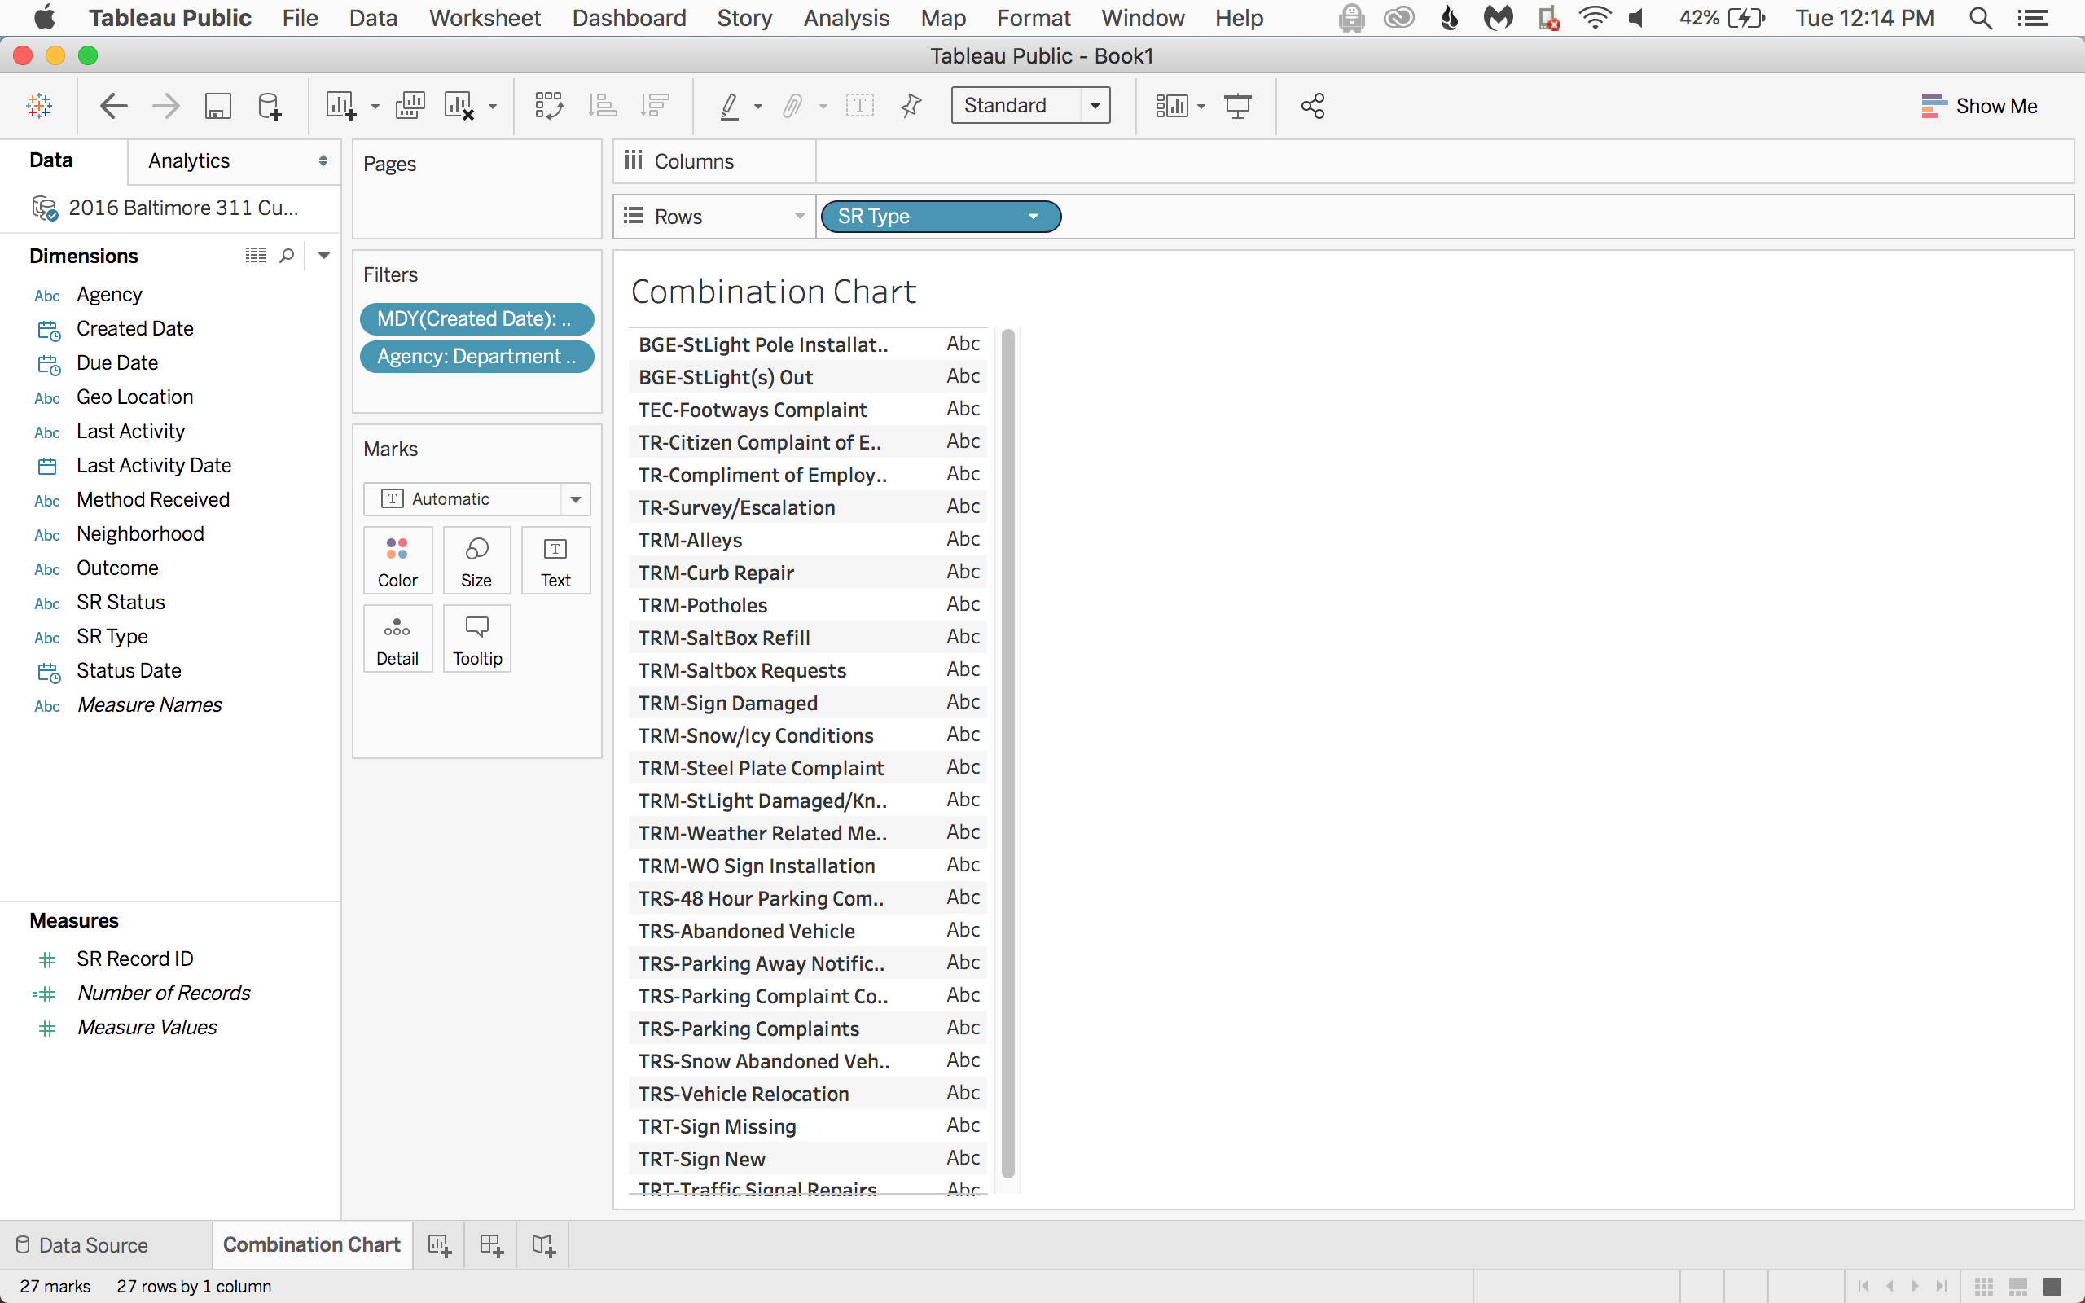The width and height of the screenshot is (2085, 1303).
Task: Click the New Story tab icon
Action: pyautogui.click(x=542, y=1245)
